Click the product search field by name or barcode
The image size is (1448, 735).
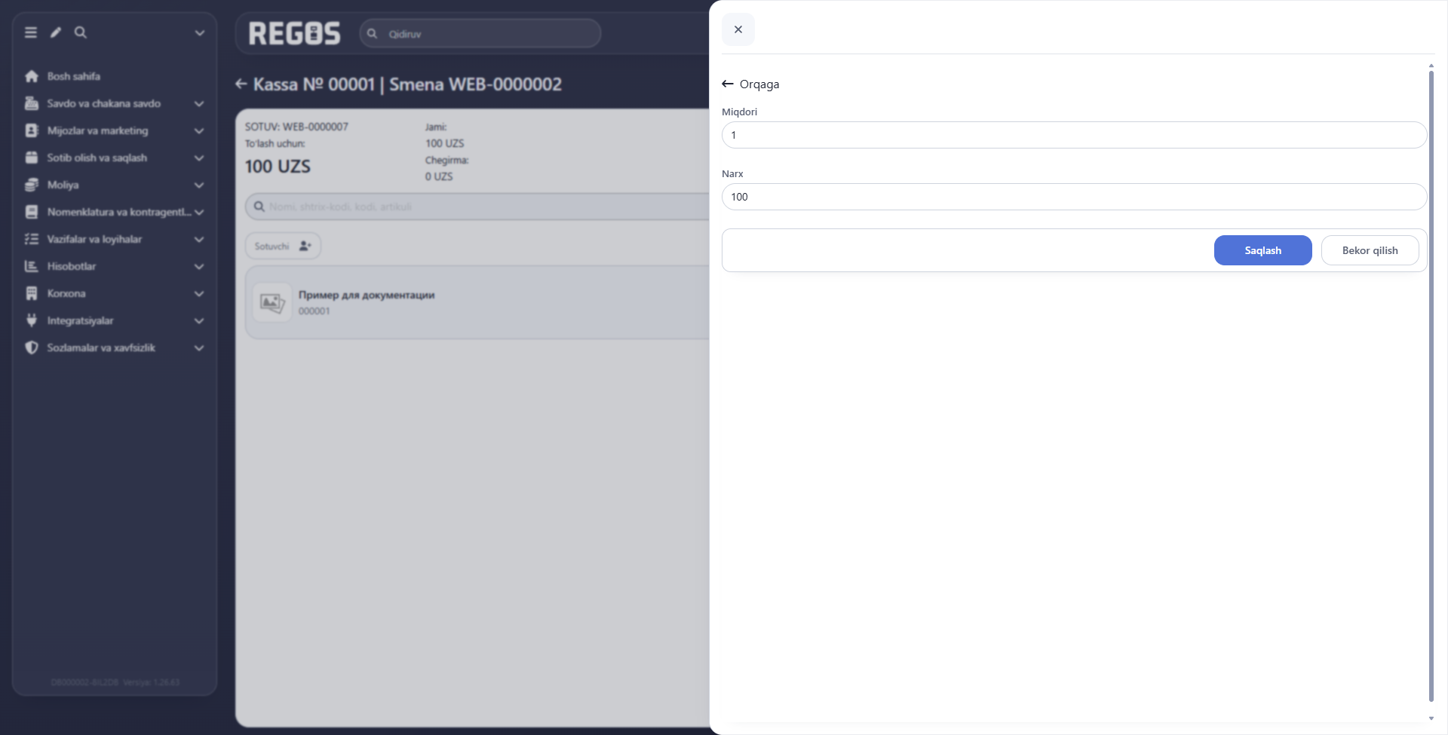477,207
